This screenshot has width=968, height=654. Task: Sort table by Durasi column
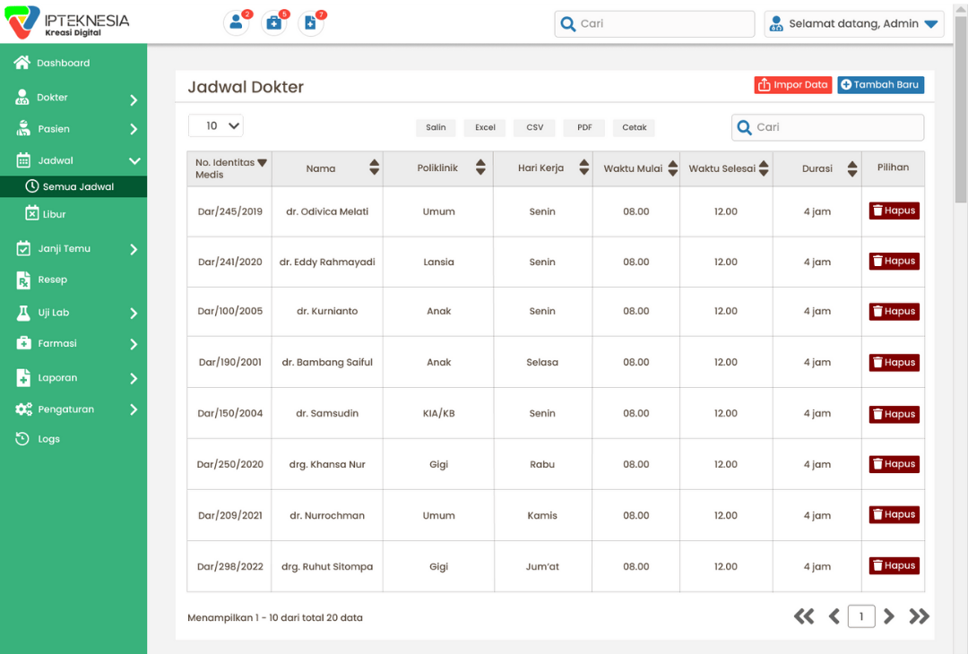tap(851, 168)
